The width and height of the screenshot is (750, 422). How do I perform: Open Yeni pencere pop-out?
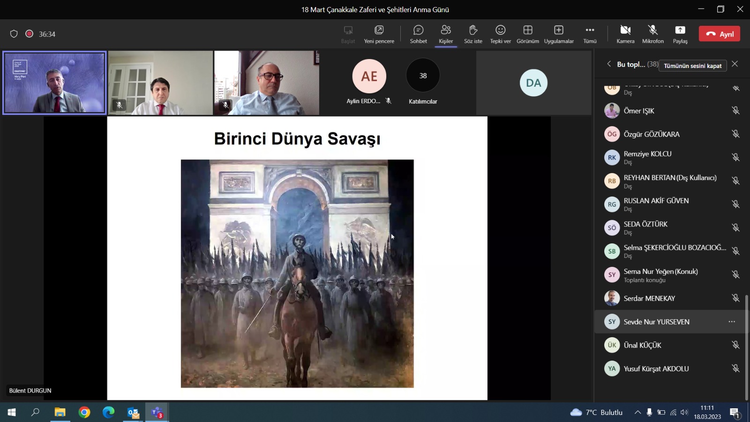[379, 34]
